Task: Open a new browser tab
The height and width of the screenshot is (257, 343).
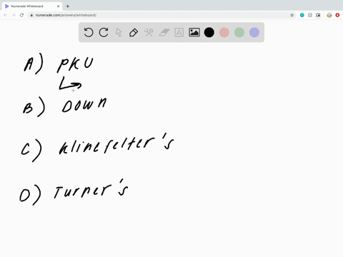Action: (x=68, y=6)
